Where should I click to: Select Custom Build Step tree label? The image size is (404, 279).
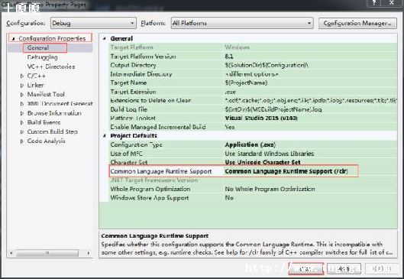tap(52, 131)
